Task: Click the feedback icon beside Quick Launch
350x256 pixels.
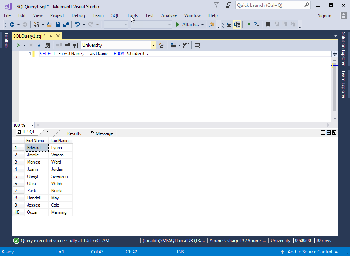Action: (229, 5)
